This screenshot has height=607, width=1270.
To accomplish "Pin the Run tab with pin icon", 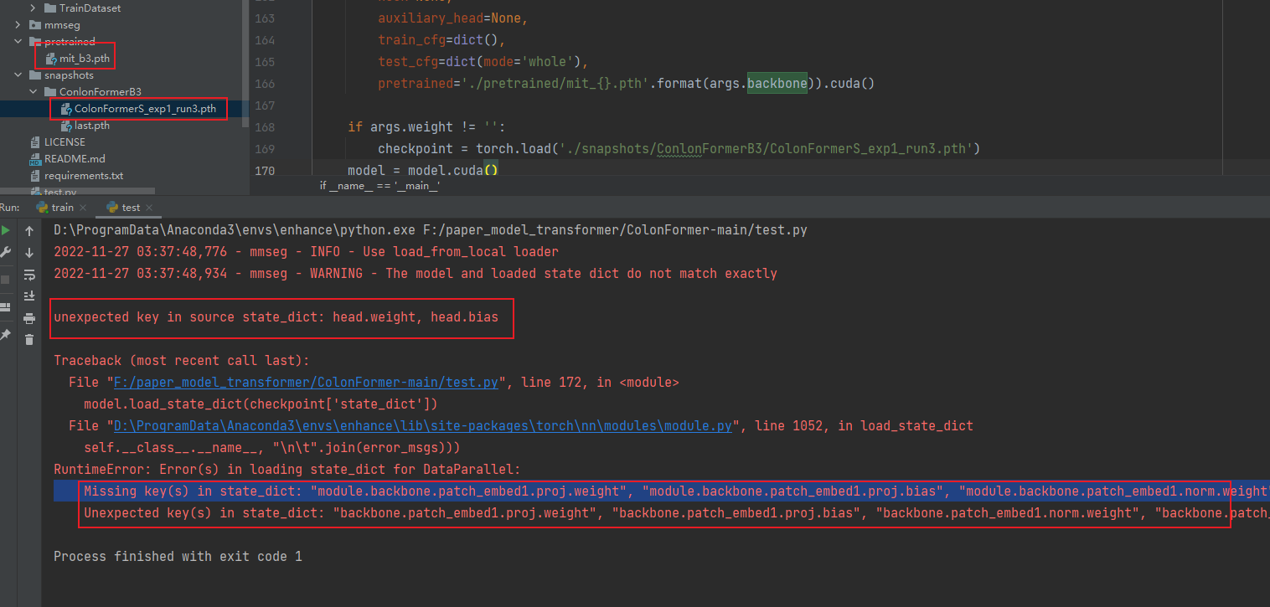I will (x=5, y=334).
